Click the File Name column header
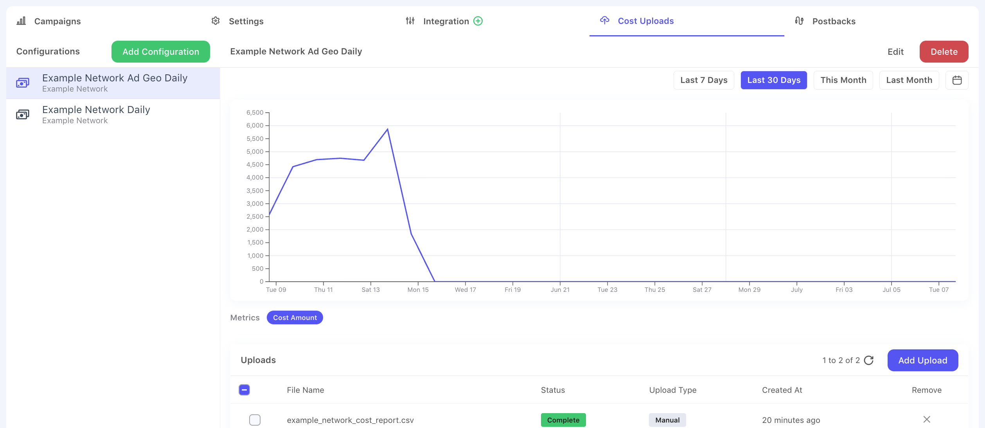The height and width of the screenshot is (428, 985). coord(306,390)
